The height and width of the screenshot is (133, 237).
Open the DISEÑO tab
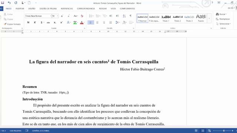(x=32, y=8)
